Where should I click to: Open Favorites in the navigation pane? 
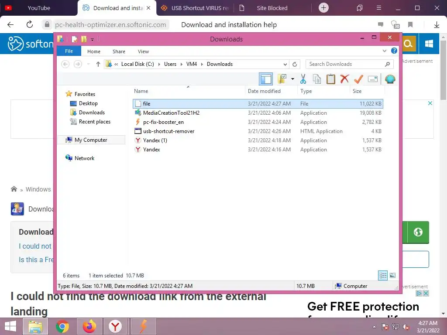(85, 94)
